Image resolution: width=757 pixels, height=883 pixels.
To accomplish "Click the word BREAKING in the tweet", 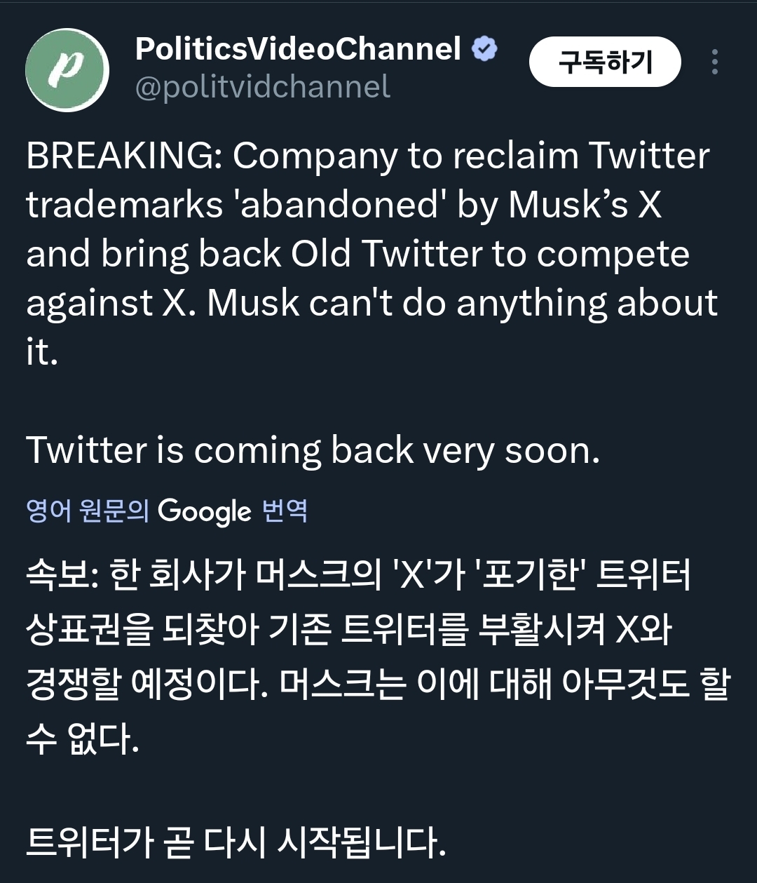I will [x=124, y=156].
